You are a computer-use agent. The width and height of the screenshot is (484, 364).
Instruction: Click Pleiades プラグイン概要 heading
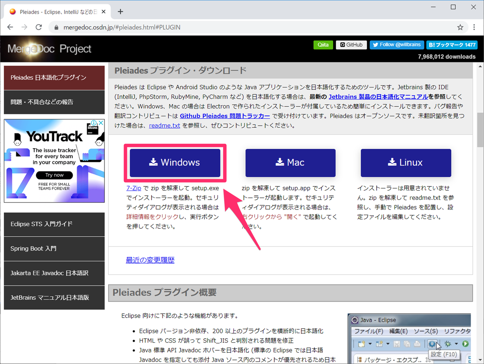click(x=165, y=293)
